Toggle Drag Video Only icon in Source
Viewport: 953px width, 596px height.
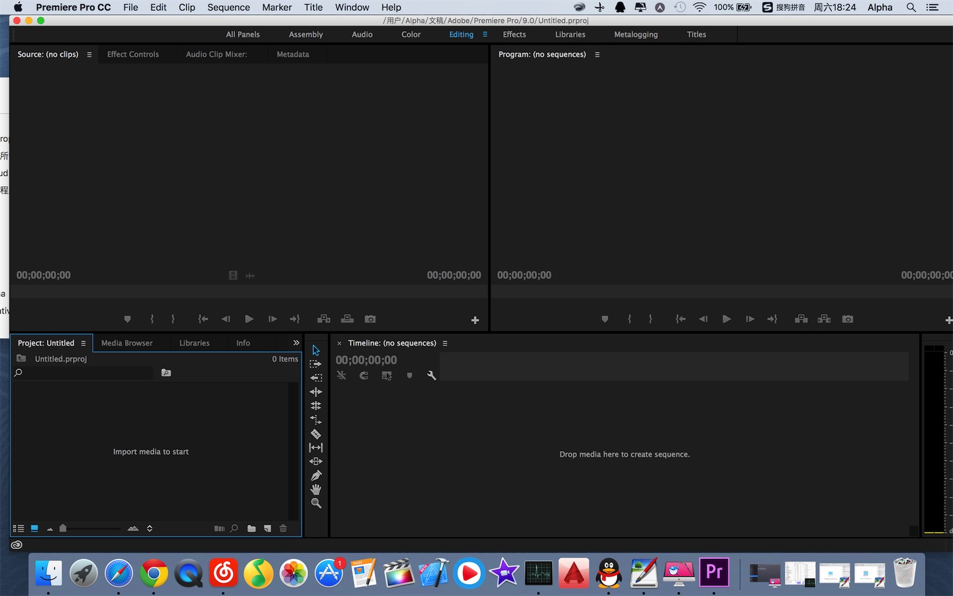pyautogui.click(x=233, y=275)
